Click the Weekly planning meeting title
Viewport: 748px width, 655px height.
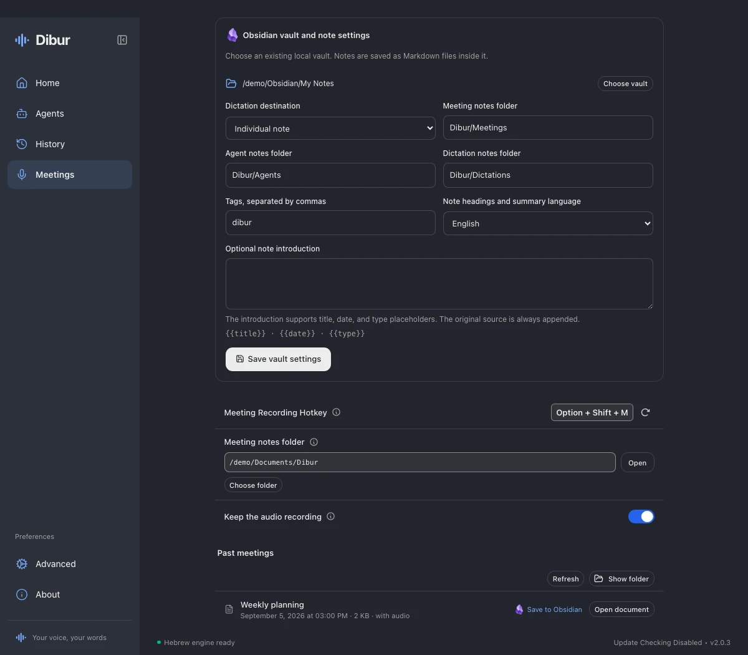pyautogui.click(x=272, y=604)
